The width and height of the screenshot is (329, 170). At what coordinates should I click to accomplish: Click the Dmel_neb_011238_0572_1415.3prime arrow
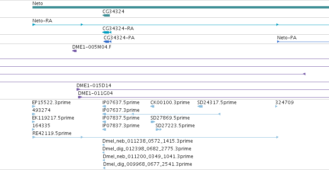(104, 145)
